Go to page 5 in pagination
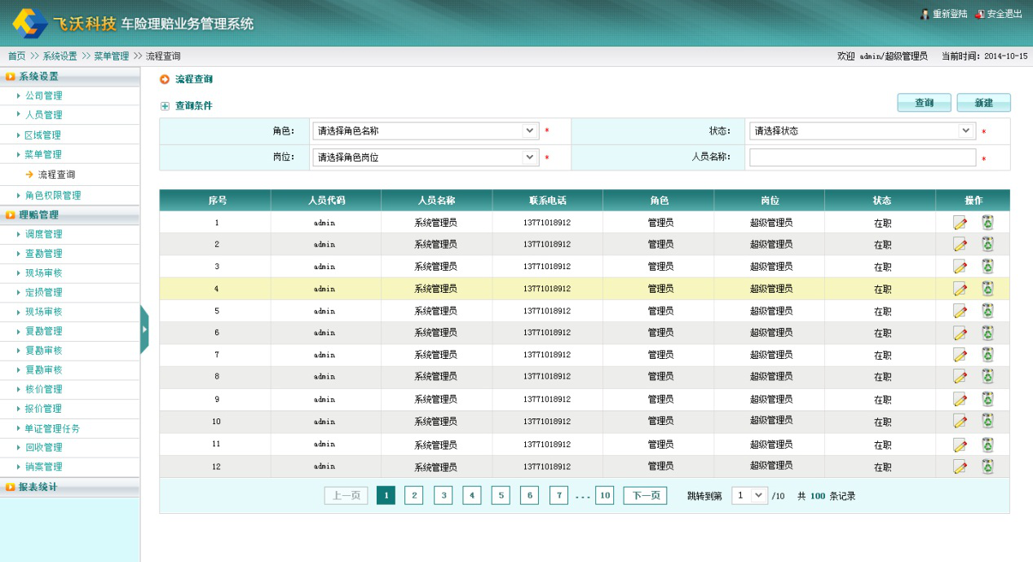Viewport: 1033px width, 562px height. [x=501, y=495]
